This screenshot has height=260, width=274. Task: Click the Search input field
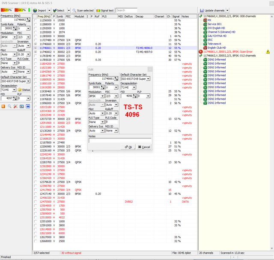[127, 10]
